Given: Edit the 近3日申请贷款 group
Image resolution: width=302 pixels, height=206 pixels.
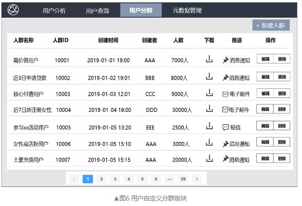Looking at the screenshot, I should tap(265, 77).
